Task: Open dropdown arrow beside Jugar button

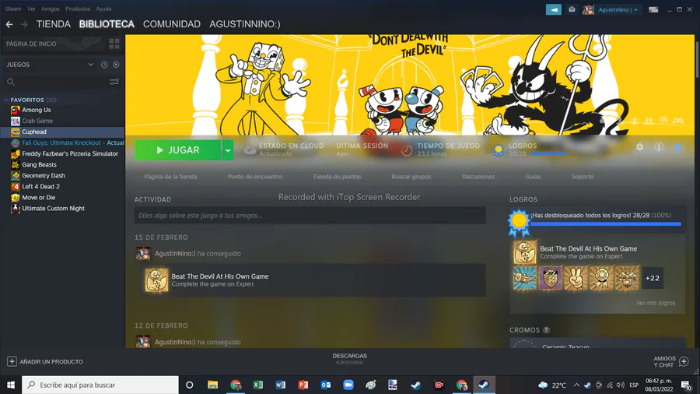Action: click(x=228, y=150)
